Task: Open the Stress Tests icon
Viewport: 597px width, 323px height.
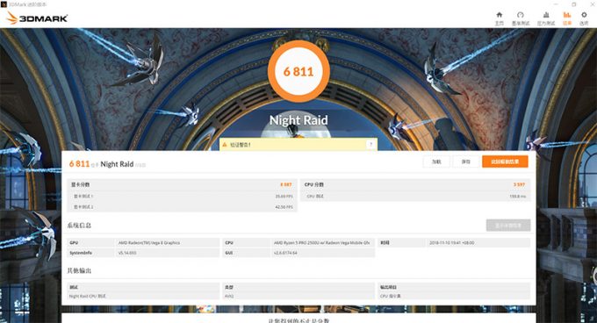Action: [546, 15]
